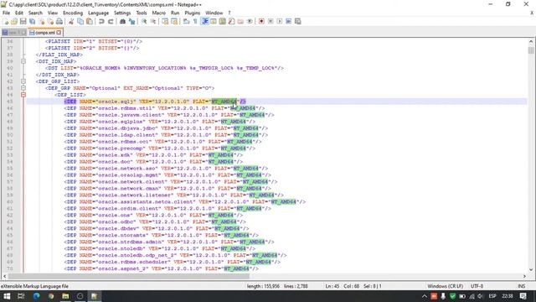Show the Document Map panel
Viewport: 536px width, 302px height.
tap(223, 21)
